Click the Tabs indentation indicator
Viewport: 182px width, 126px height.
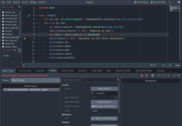pos(177,65)
